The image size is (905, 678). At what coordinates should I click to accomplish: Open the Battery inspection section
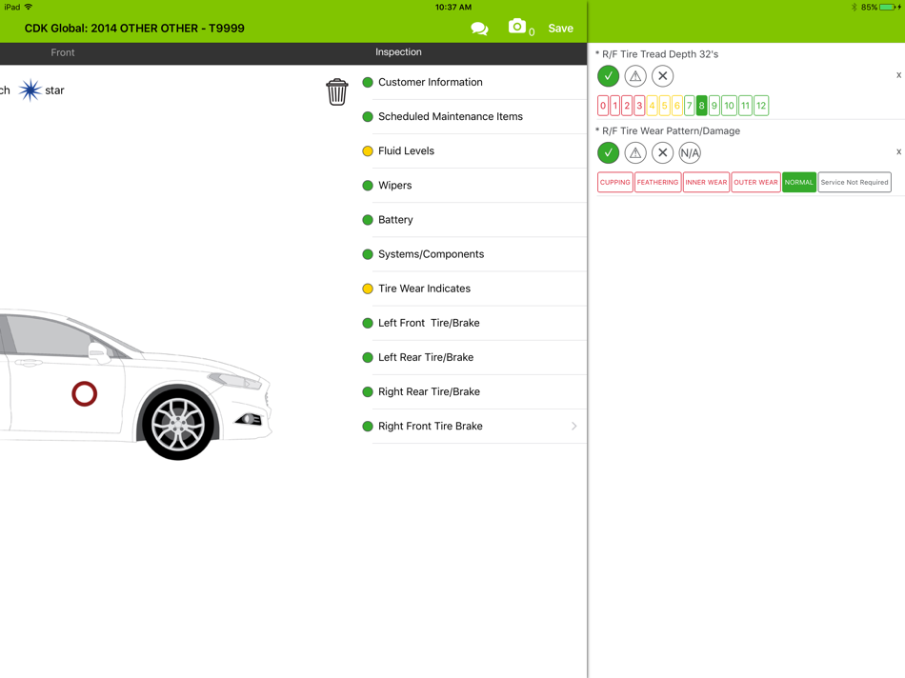395,220
